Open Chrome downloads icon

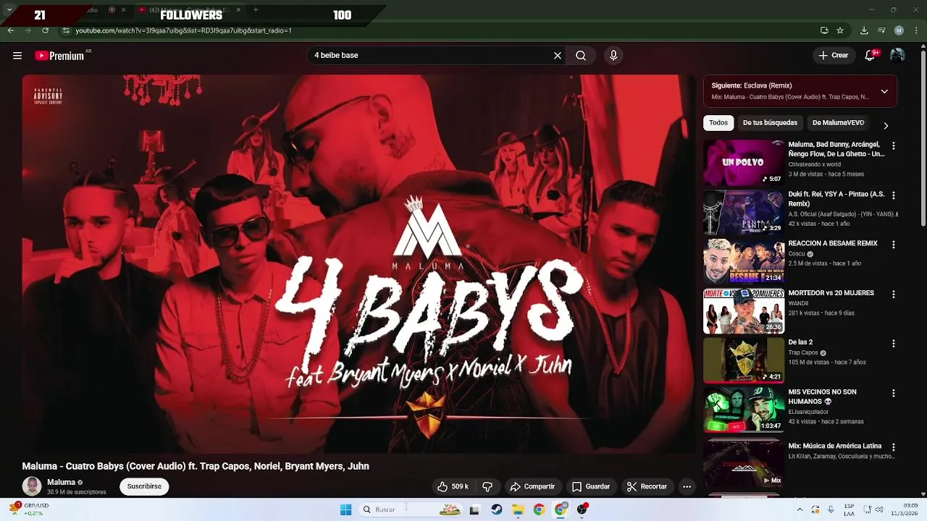click(x=864, y=30)
